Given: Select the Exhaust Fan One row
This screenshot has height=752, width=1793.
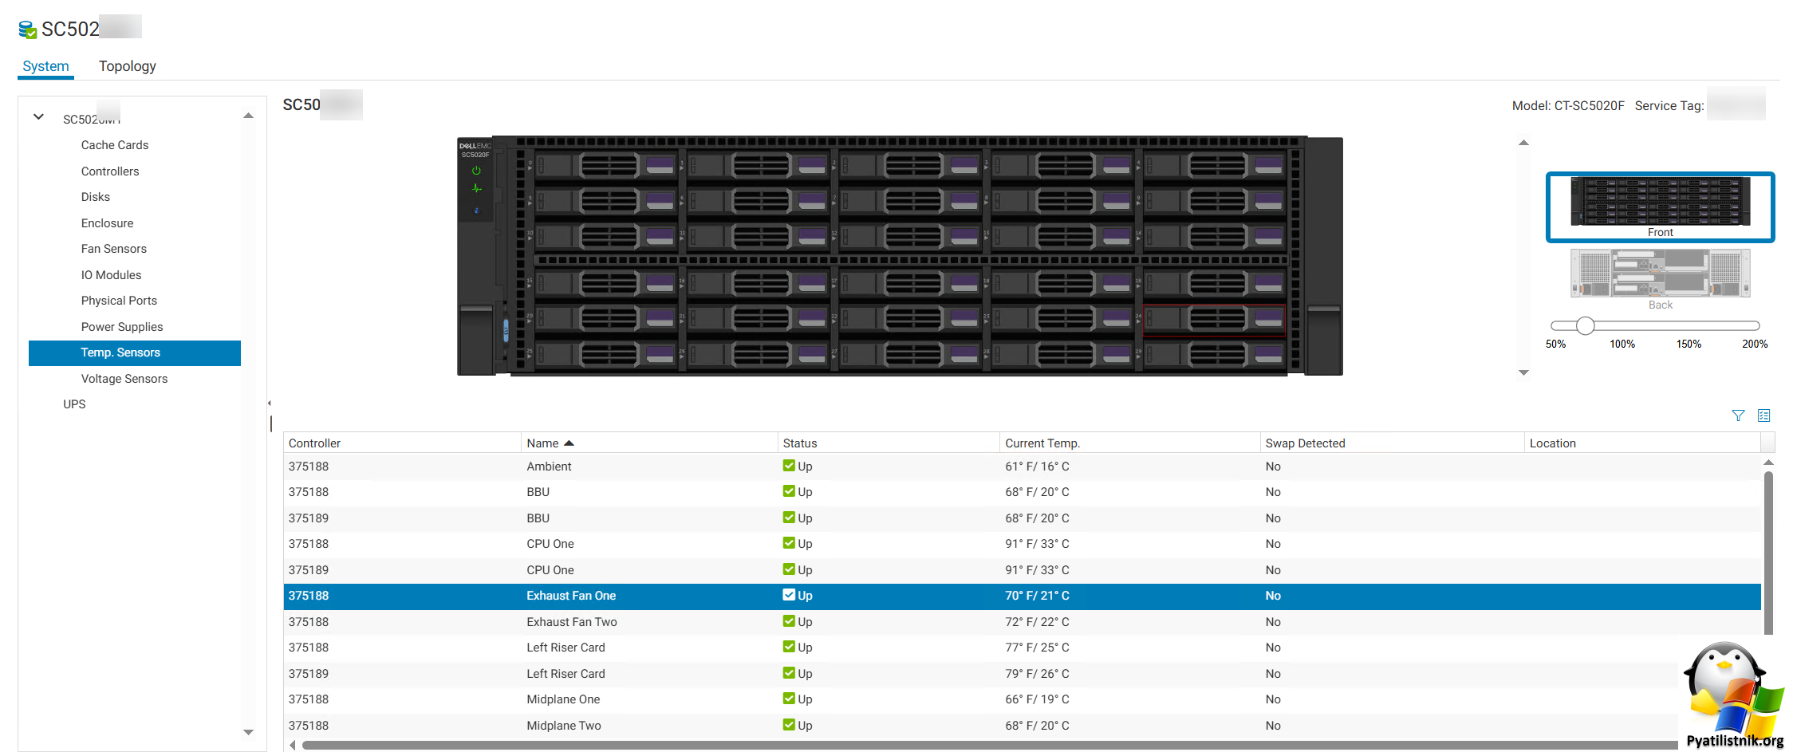Looking at the screenshot, I should (x=1022, y=596).
